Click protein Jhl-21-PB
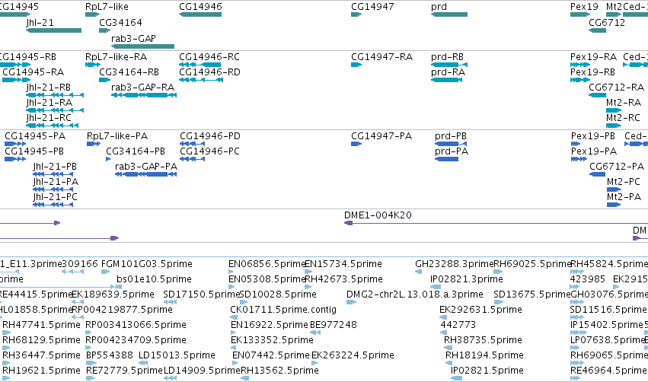Viewport: 648px width, 382px height. (x=53, y=174)
